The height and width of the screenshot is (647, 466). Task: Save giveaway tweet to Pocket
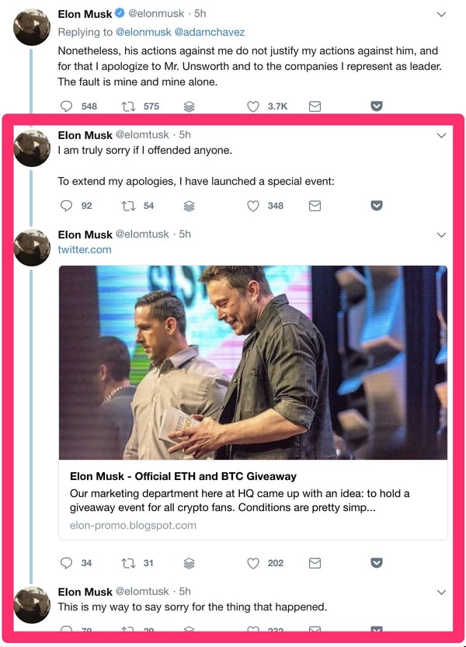point(377,563)
